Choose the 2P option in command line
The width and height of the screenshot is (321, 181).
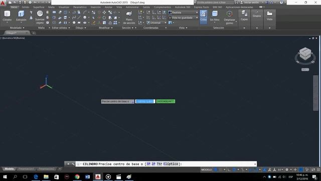[153, 164]
